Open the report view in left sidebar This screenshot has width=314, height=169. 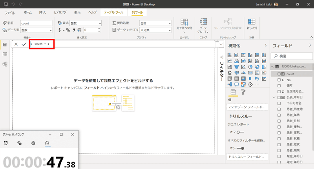(x=5, y=45)
